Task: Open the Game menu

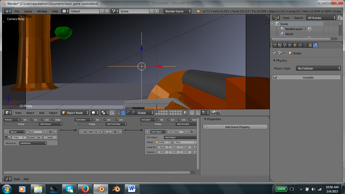Action: point(28,11)
